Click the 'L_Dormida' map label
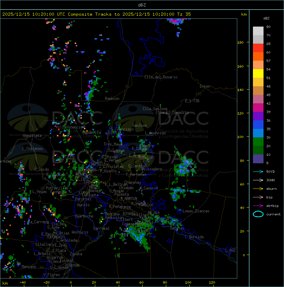Screen dimensions: 284x287 tap(194, 237)
